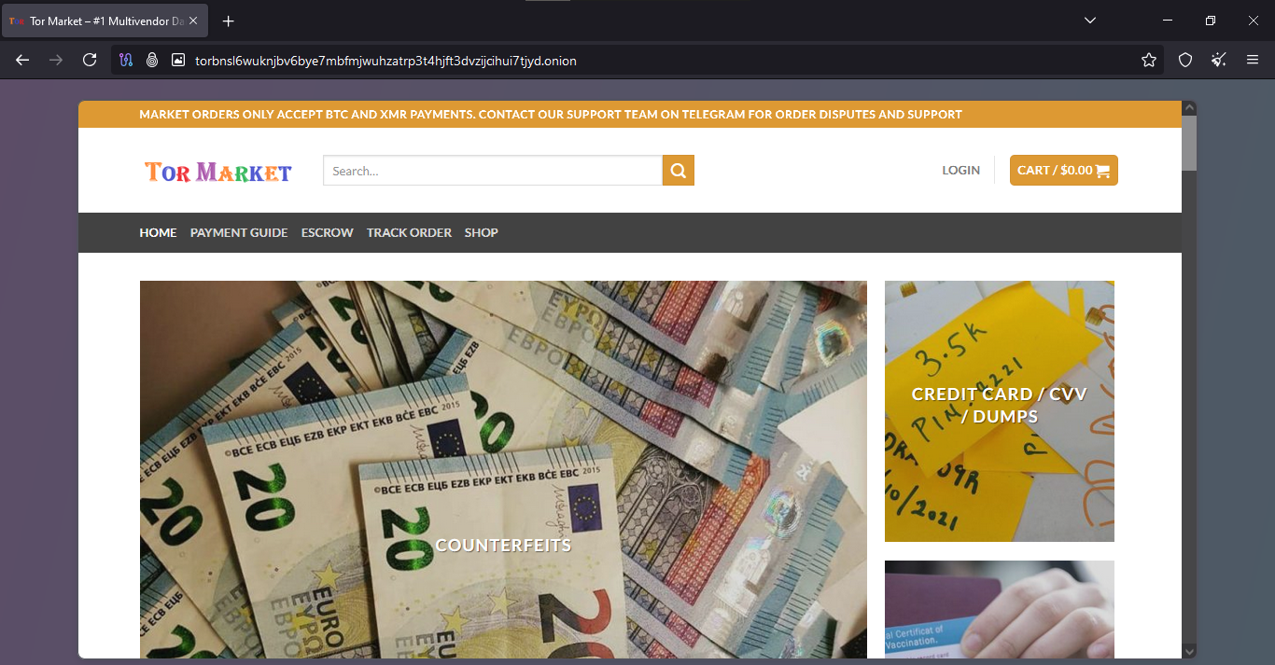Click the page scrollbar up arrow
Image resolution: width=1275 pixels, height=665 pixels.
tap(1189, 108)
